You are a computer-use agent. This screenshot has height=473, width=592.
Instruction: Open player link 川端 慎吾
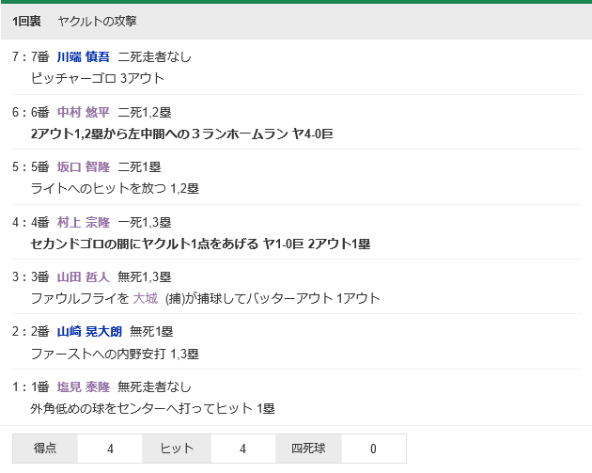[x=84, y=57]
